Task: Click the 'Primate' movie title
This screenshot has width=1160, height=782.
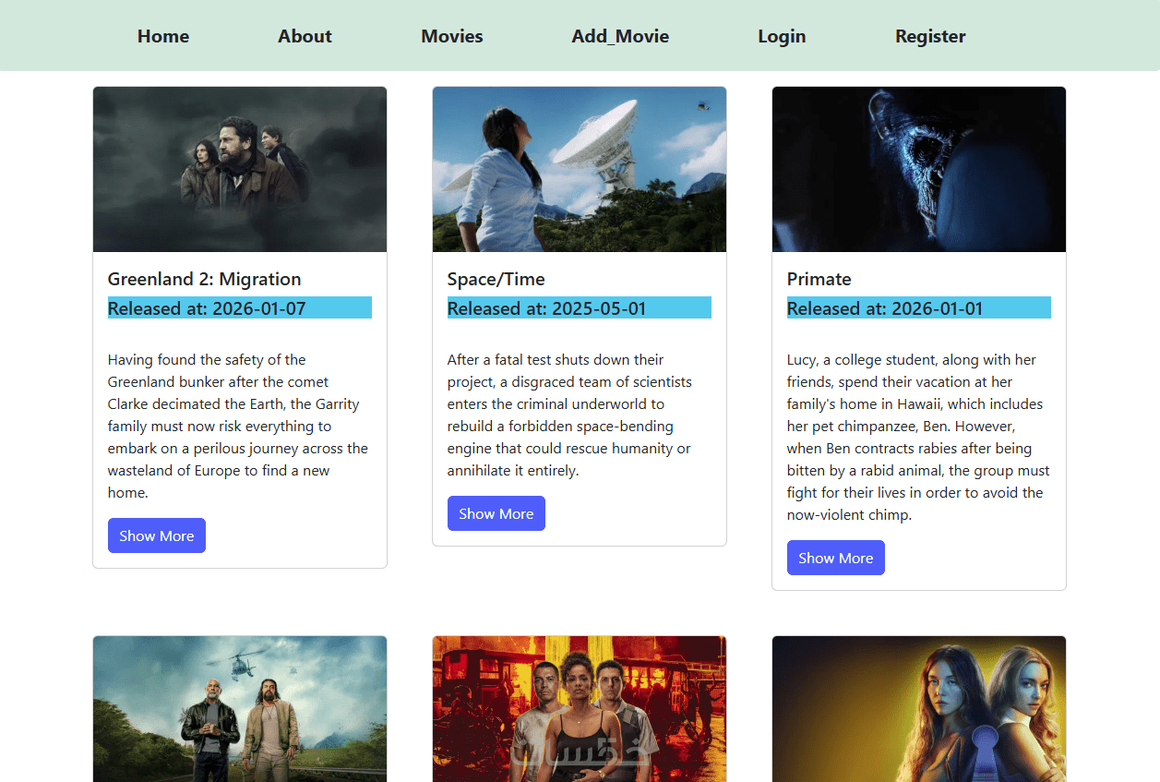Action: tap(819, 279)
